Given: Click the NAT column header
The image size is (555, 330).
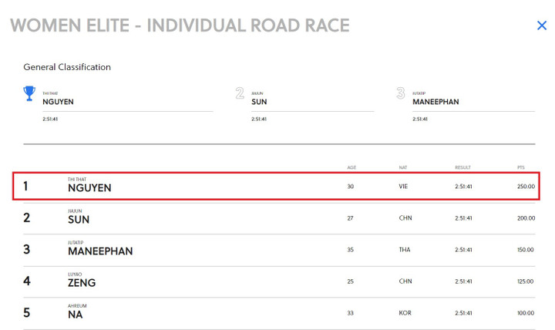Looking at the screenshot, I should click(x=402, y=167).
